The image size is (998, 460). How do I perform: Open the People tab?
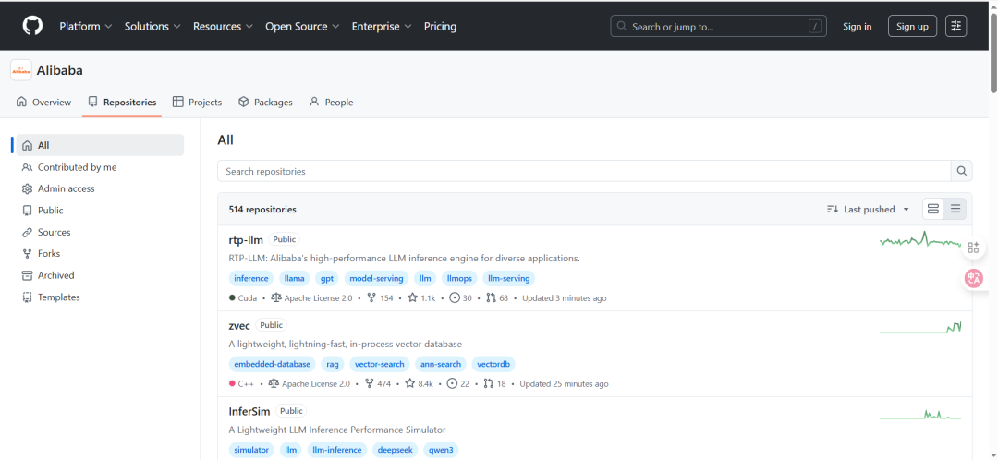tap(331, 103)
